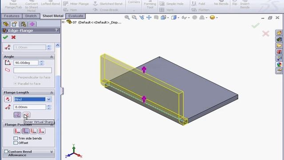The height and width of the screenshot is (160, 284).
Task: Accept feature with confirmation corner checkmark
Action: (256, 25)
